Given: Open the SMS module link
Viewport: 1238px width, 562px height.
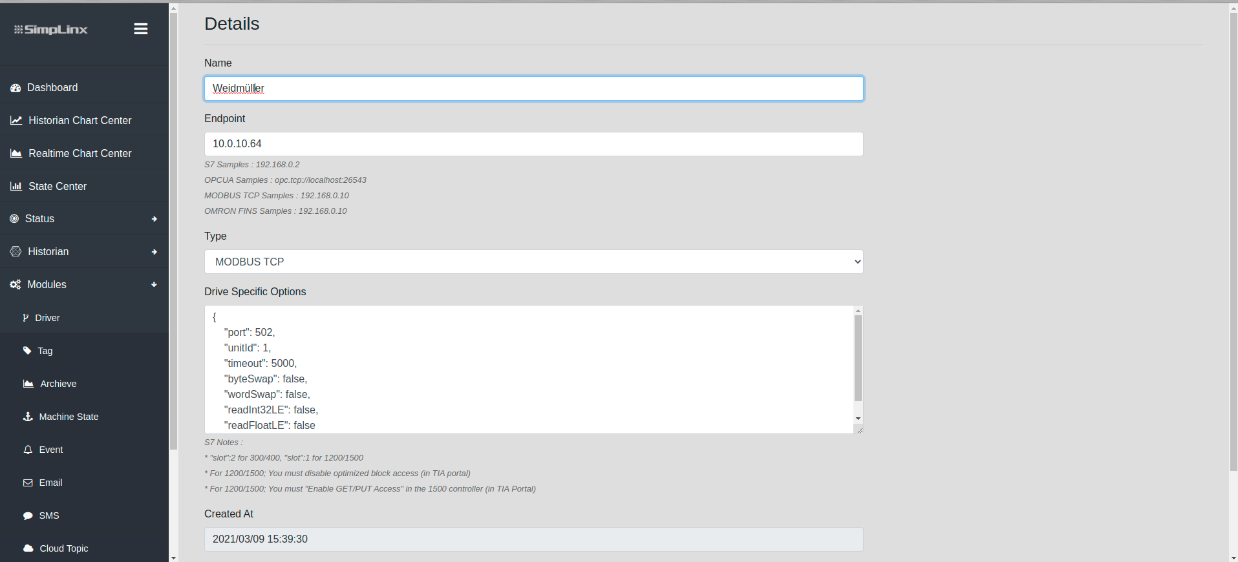Looking at the screenshot, I should point(49,515).
